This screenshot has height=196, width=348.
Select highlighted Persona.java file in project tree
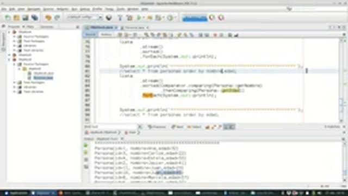click(x=43, y=78)
